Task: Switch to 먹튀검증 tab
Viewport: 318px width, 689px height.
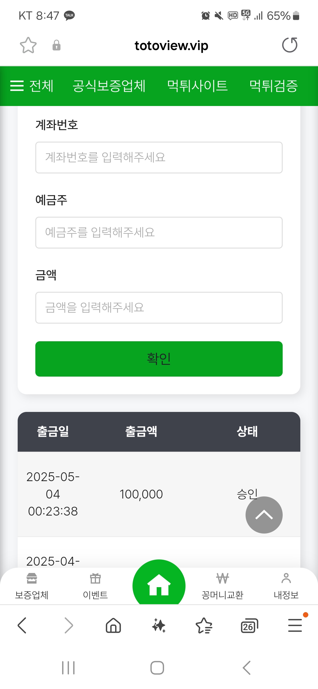Action: [x=274, y=86]
